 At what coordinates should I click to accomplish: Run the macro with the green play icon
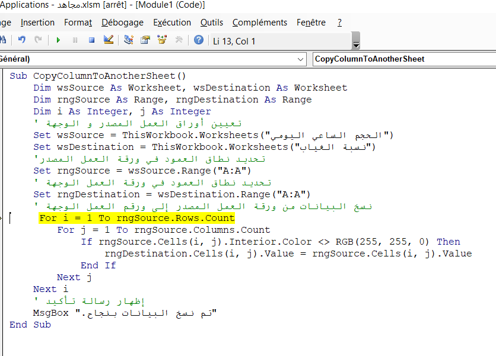58,40
